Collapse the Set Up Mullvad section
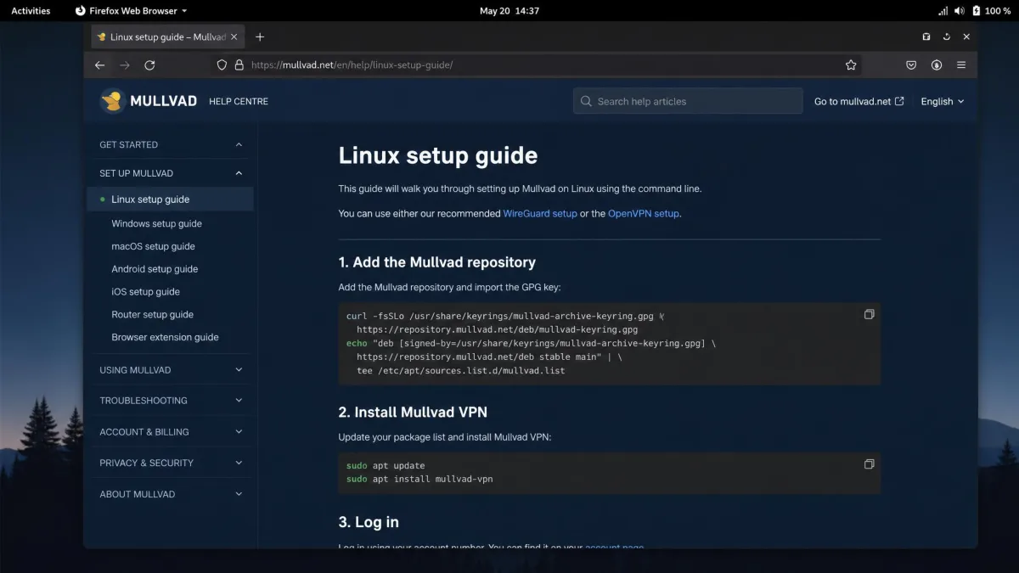This screenshot has width=1019, height=573. [x=239, y=173]
